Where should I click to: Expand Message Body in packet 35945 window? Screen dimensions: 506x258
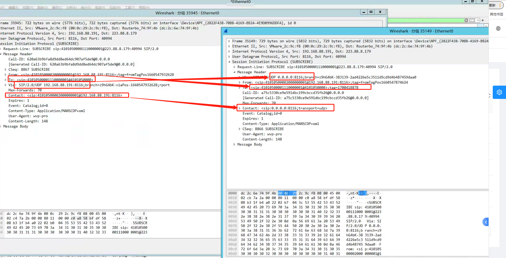1,127
